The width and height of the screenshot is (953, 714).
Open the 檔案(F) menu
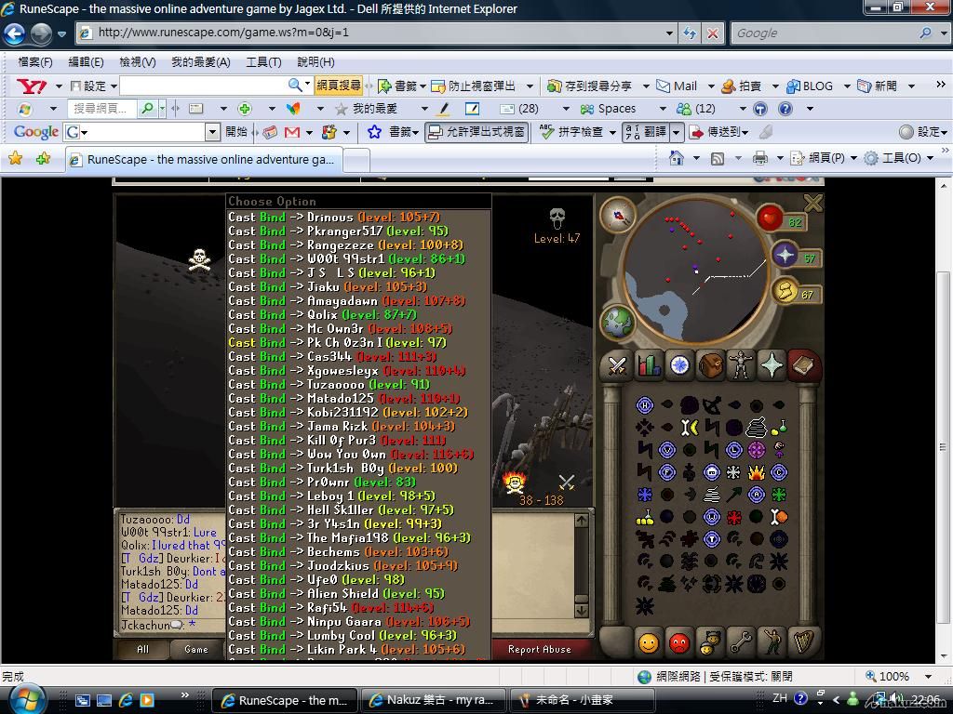(35, 62)
